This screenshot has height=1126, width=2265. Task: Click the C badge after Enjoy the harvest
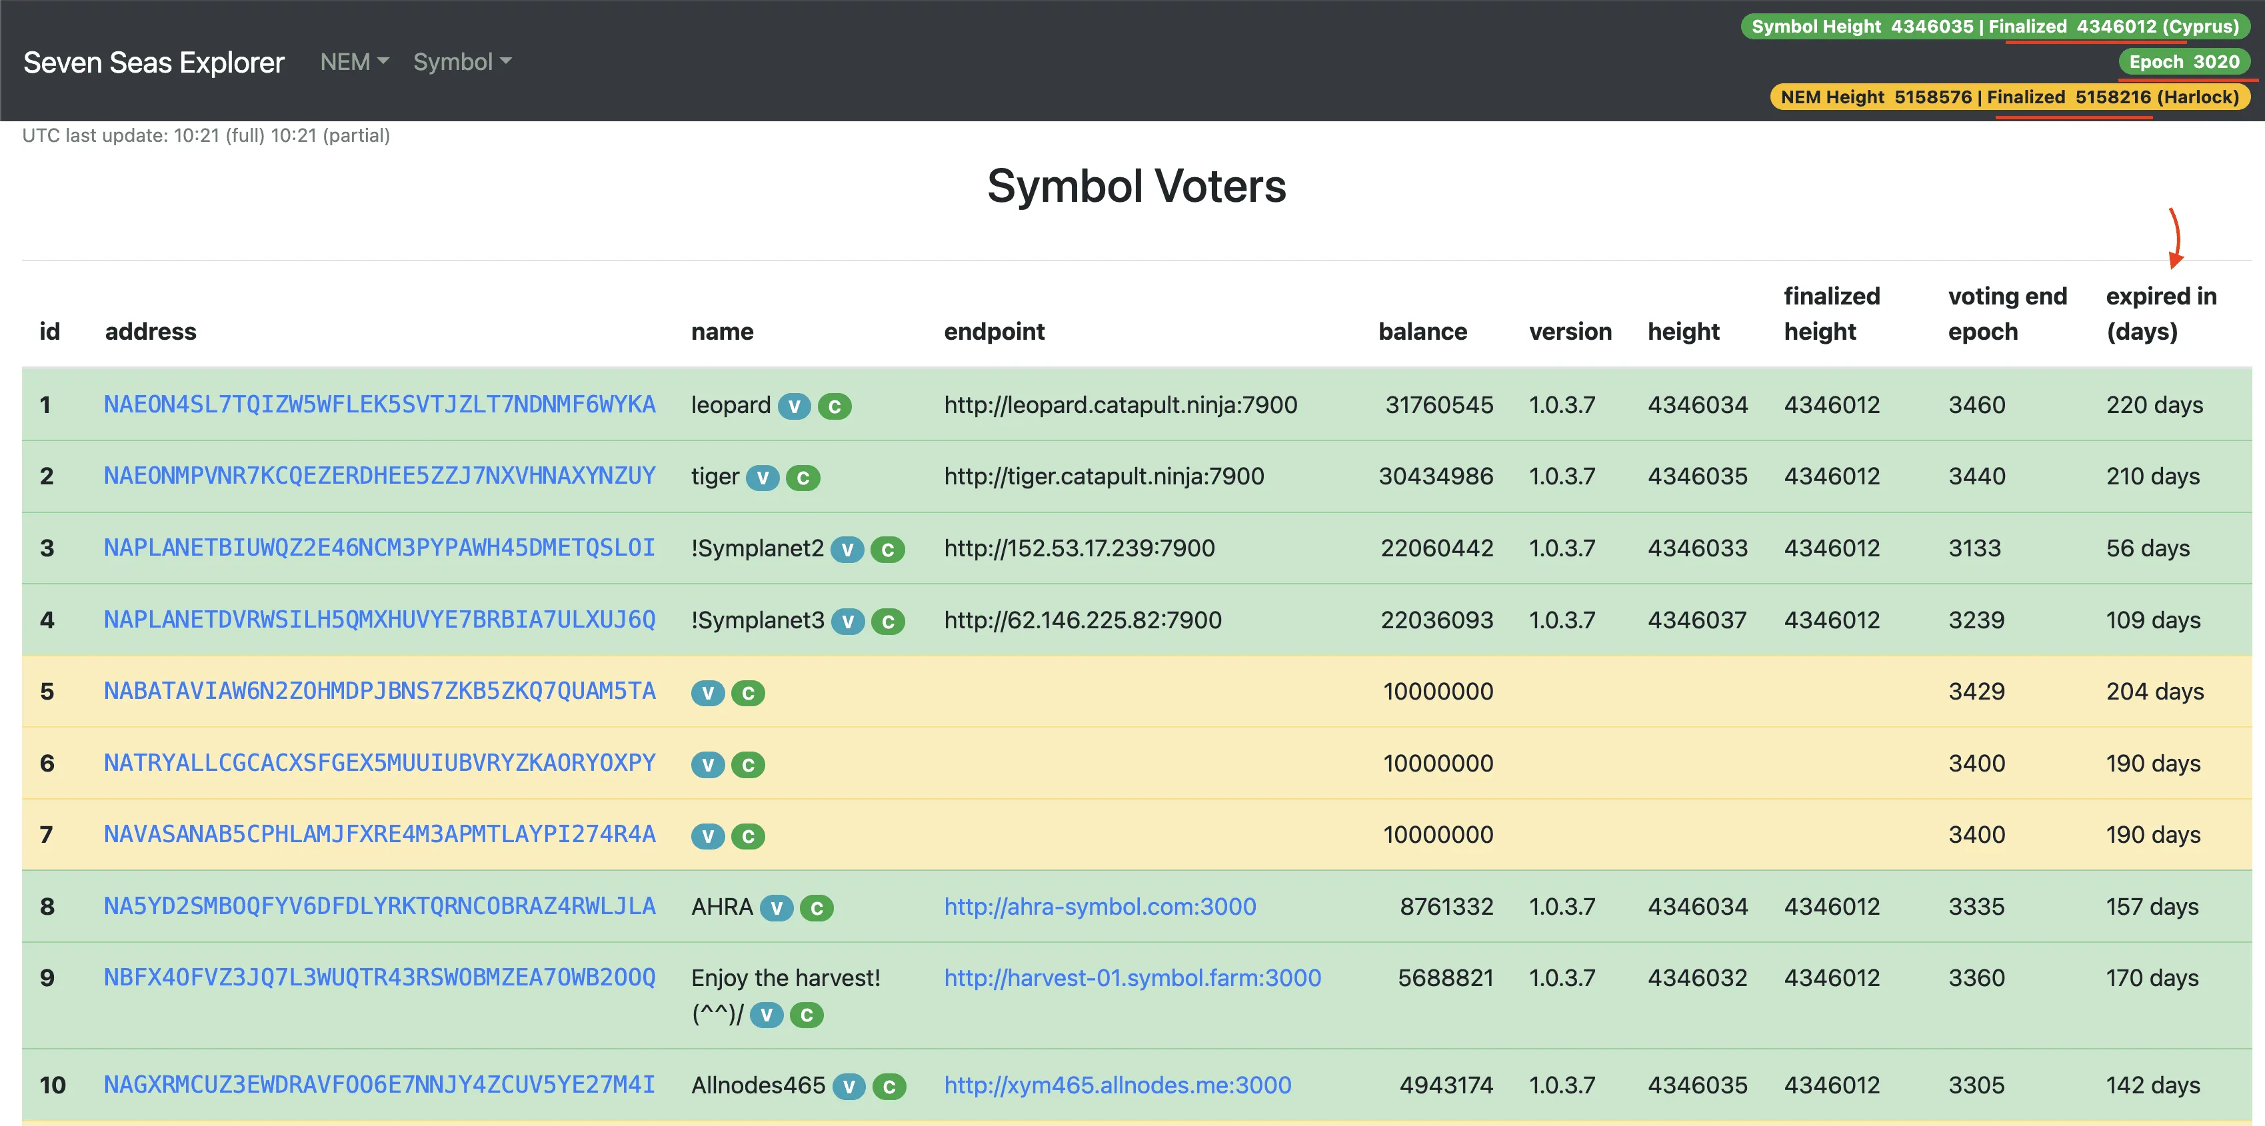pos(807,1016)
